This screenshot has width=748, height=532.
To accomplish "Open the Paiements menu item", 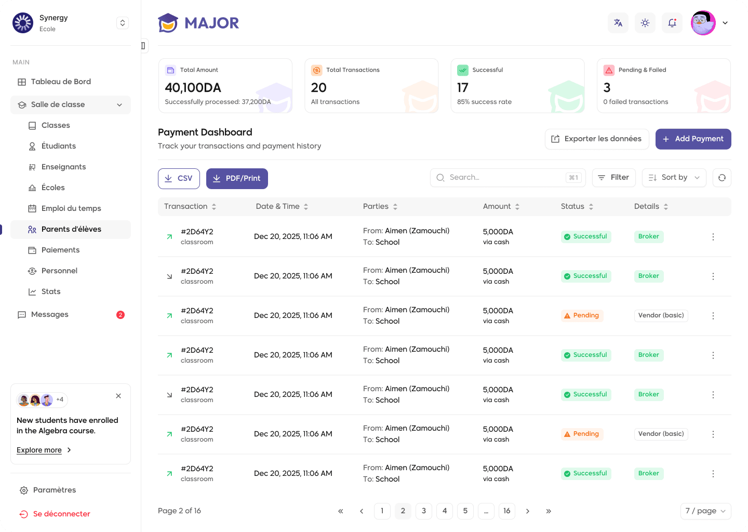I will coord(60,250).
